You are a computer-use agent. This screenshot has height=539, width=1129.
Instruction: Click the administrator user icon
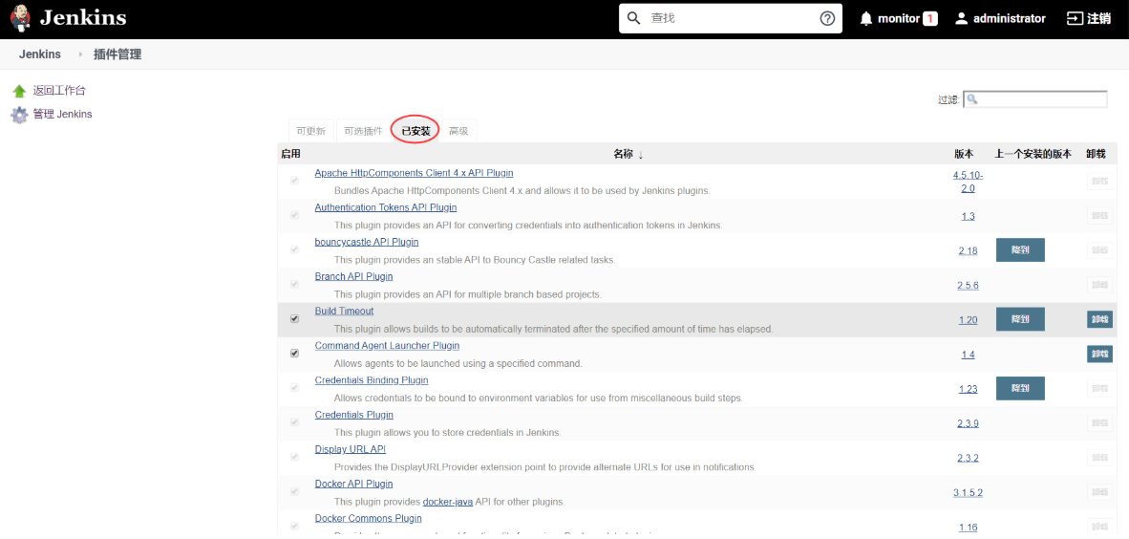pyautogui.click(x=961, y=19)
